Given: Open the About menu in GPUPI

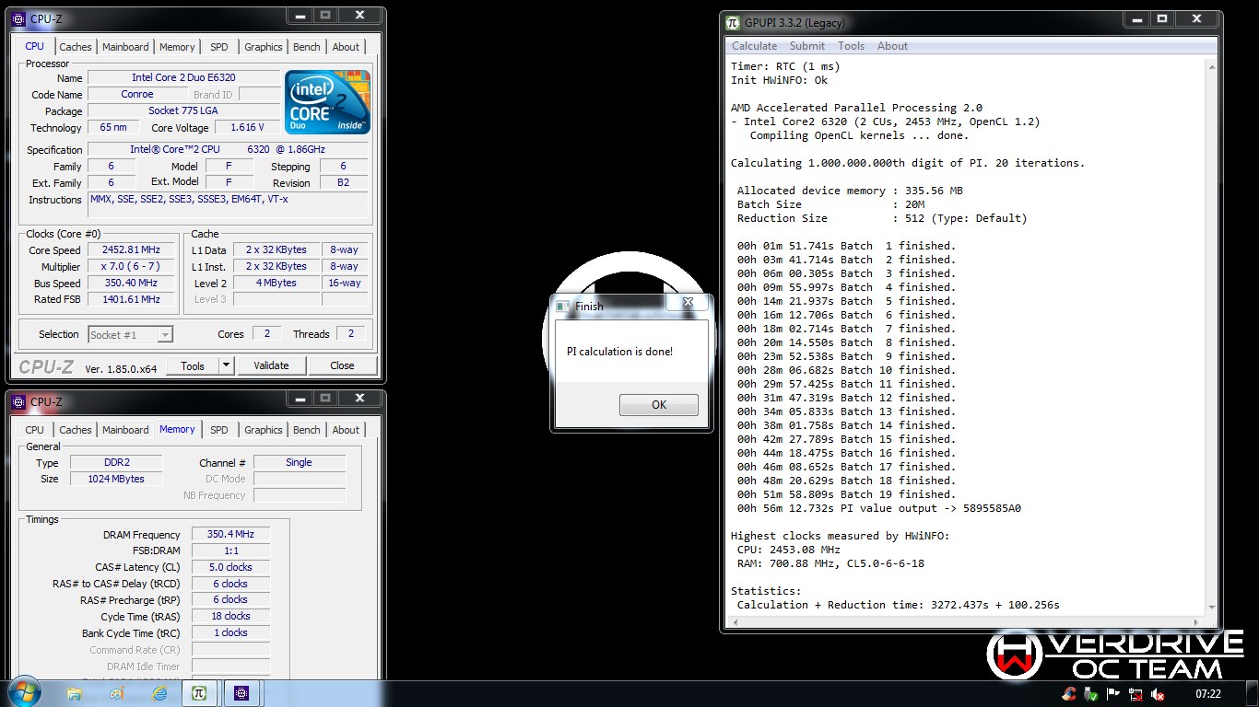Looking at the screenshot, I should 892,46.
